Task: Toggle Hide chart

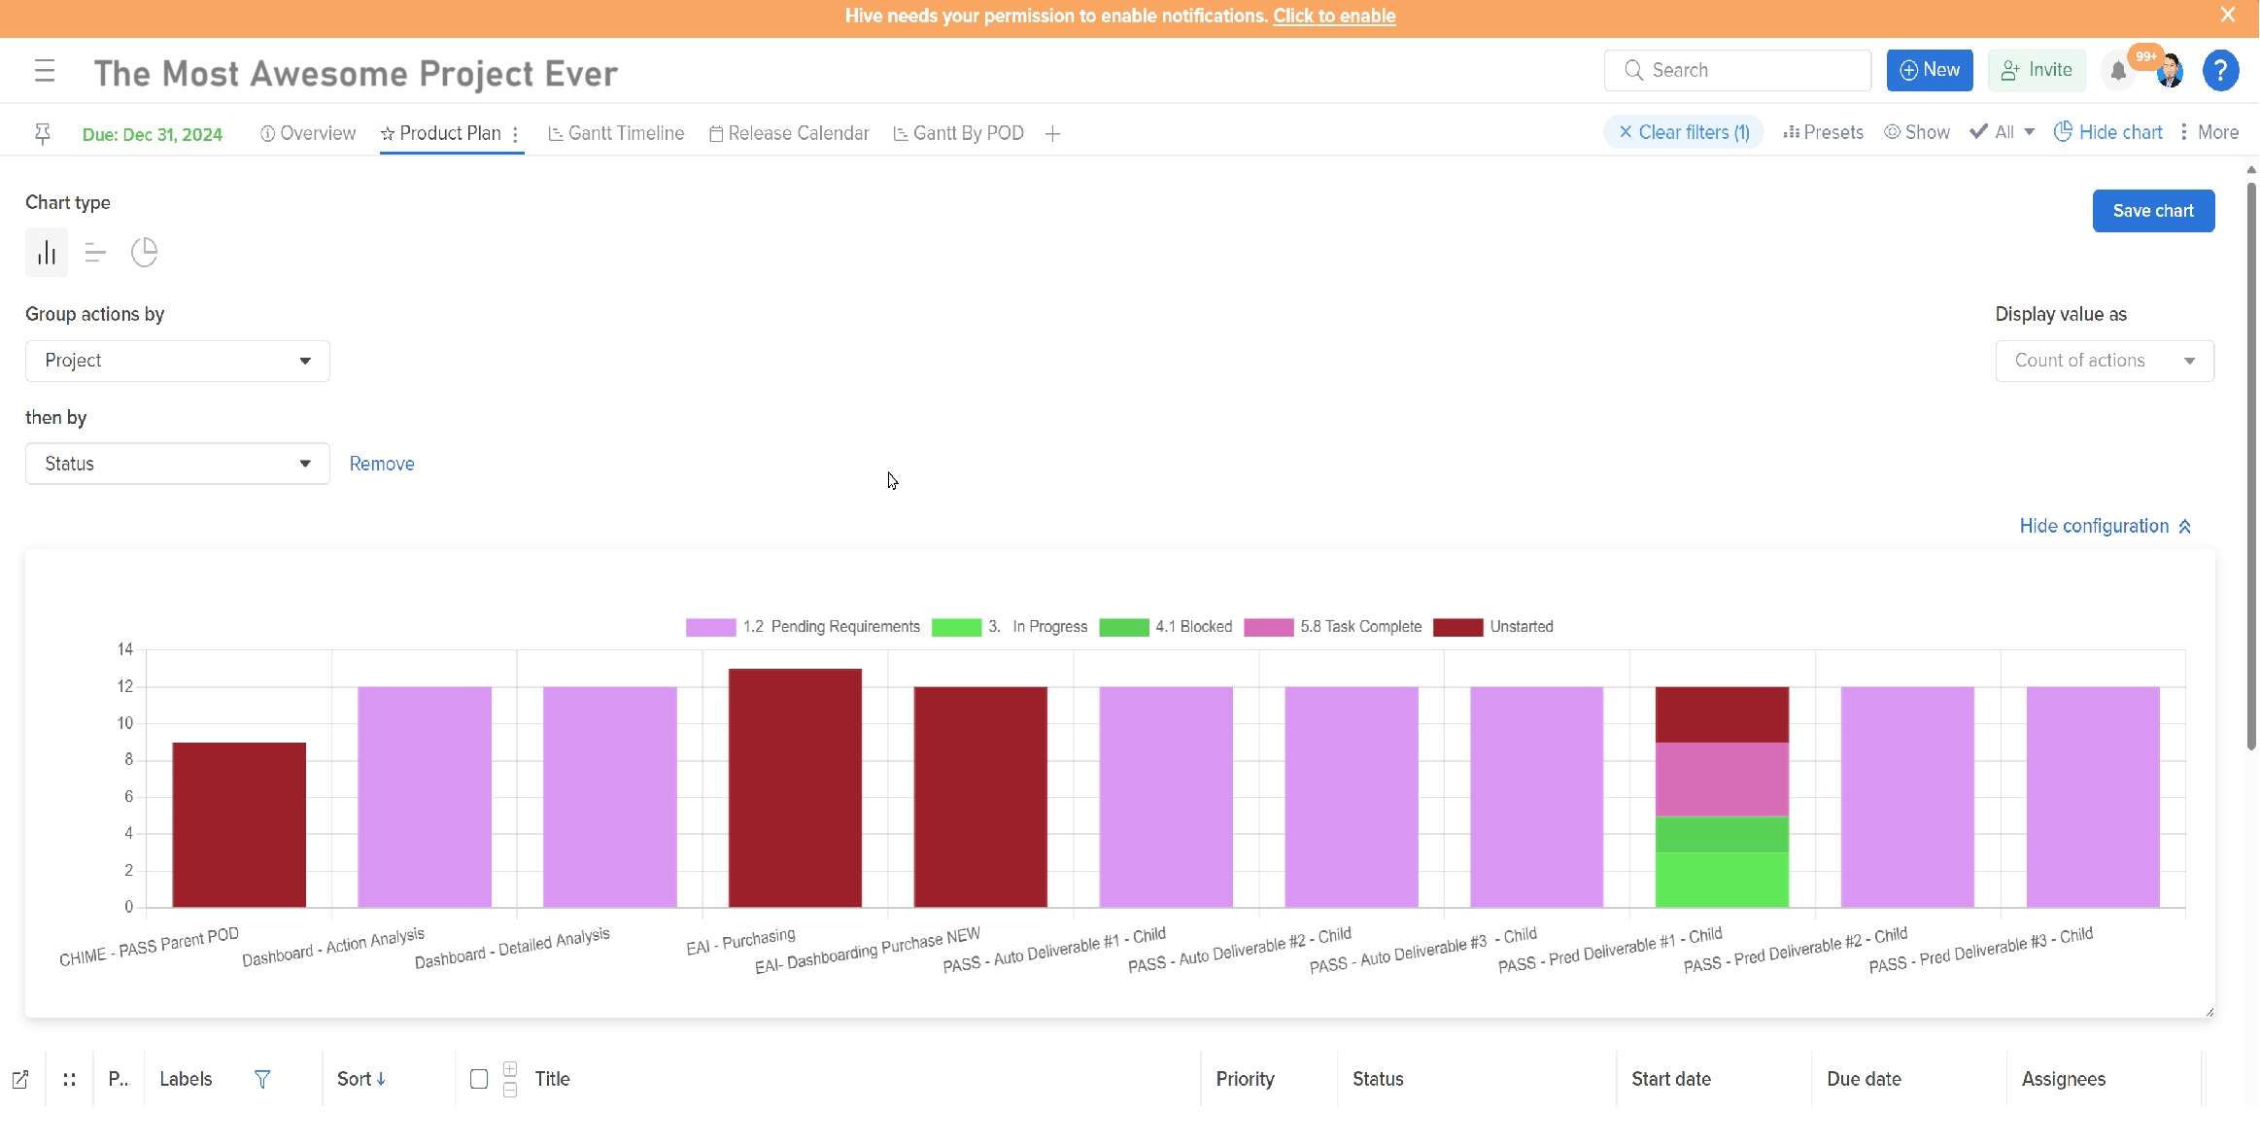Action: (x=2107, y=132)
